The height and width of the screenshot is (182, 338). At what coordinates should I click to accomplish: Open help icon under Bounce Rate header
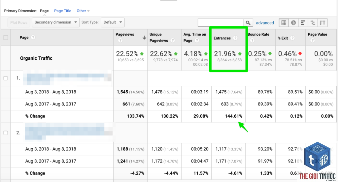click(x=252, y=41)
